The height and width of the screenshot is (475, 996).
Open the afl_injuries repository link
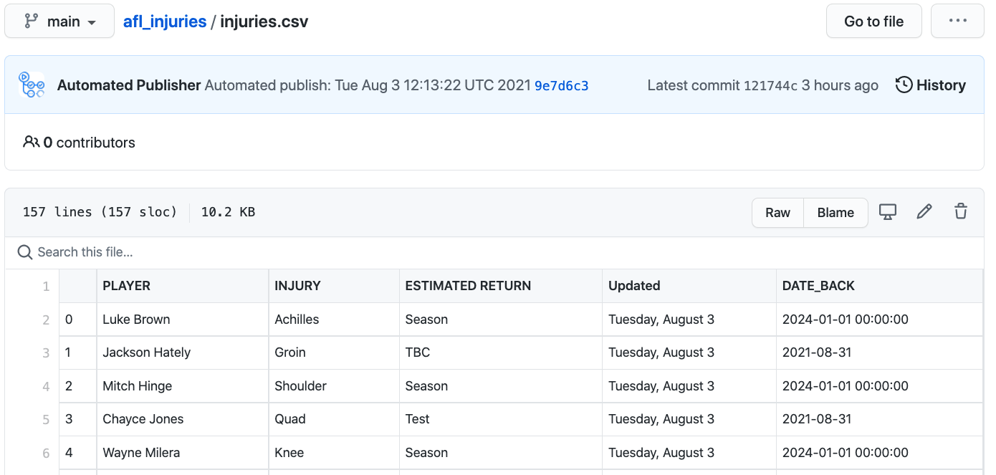point(165,21)
